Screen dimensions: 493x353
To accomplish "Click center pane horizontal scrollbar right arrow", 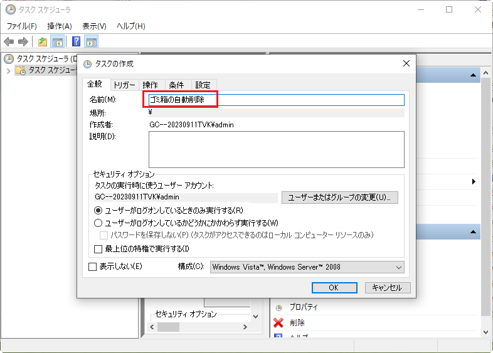I will [245, 327].
